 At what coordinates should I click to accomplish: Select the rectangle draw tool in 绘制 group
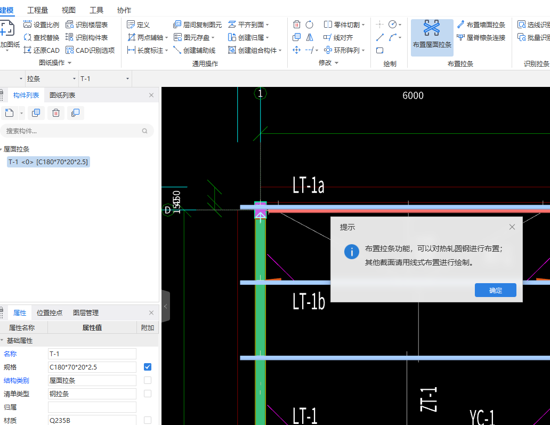pos(380,50)
